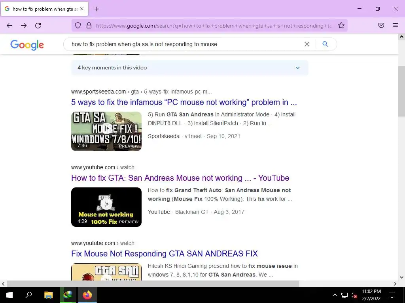This screenshot has height=303, width=405.
Task: View site security padlock info
Action: click(x=89, y=25)
